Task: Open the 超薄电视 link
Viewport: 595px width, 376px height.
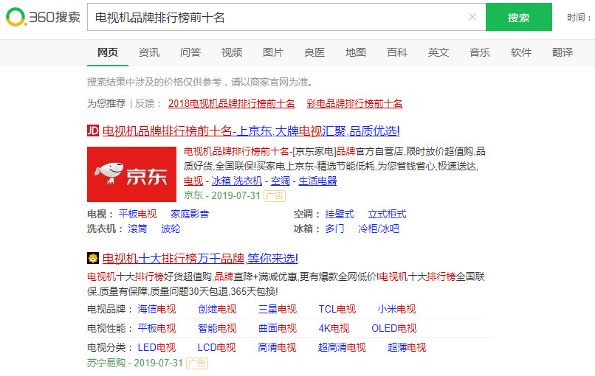Action: click(x=407, y=347)
